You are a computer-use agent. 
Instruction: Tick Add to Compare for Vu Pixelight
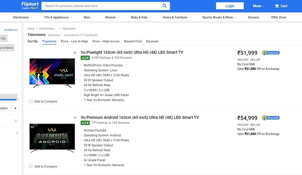coord(31,101)
